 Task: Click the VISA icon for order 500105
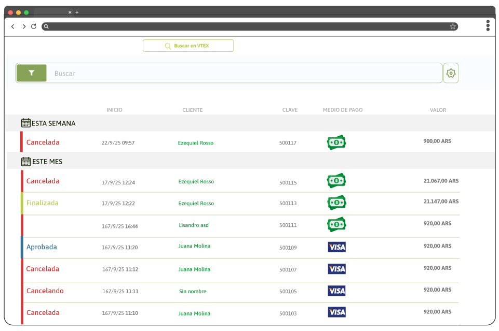click(336, 291)
